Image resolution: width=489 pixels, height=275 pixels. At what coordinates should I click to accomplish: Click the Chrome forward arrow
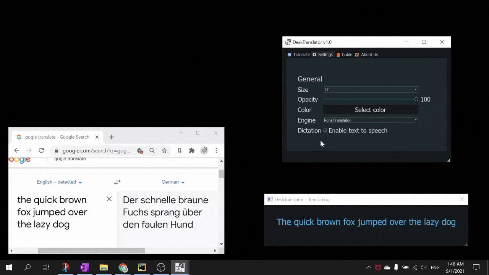pyautogui.click(x=29, y=150)
